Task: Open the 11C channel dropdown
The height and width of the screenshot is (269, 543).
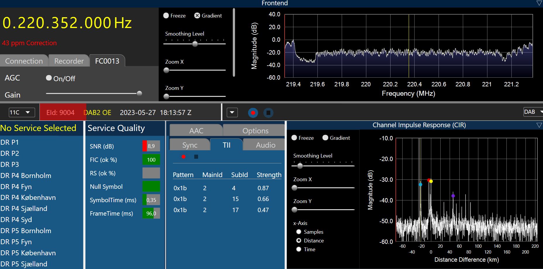Action: 22,112
